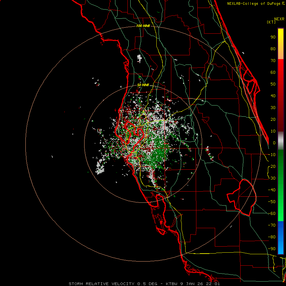Viewport: 286px width, 286px height.
Task: Click the -20 scale value
Action: [272, 166]
